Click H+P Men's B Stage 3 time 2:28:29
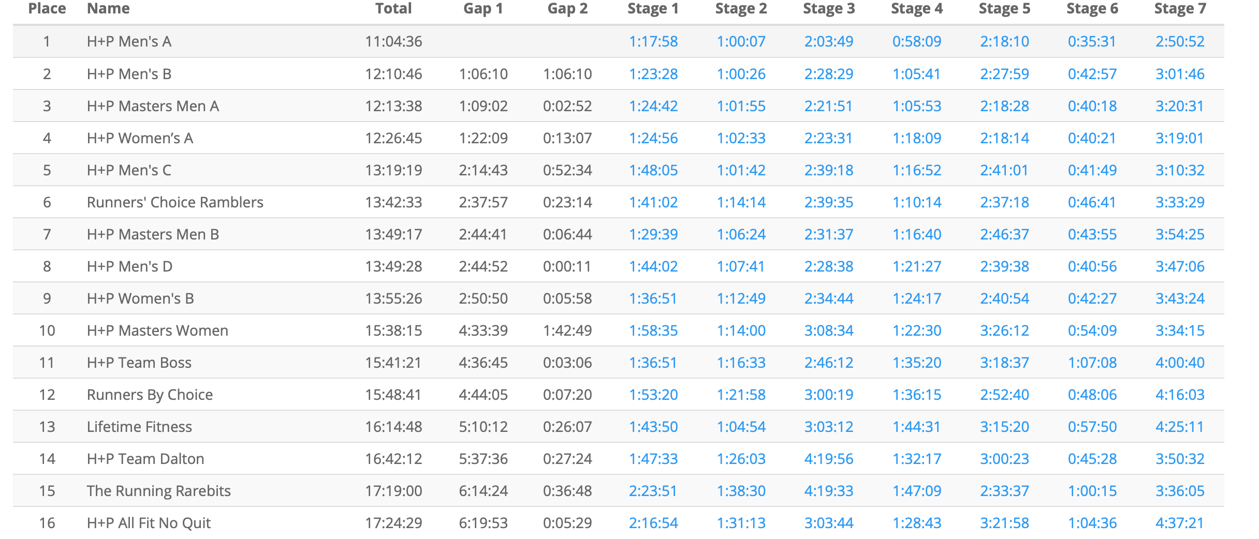The height and width of the screenshot is (539, 1259). [x=828, y=74]
